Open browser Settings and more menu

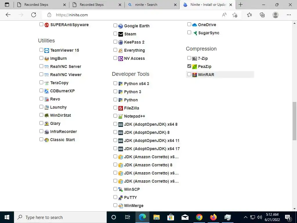click(289, 15)
